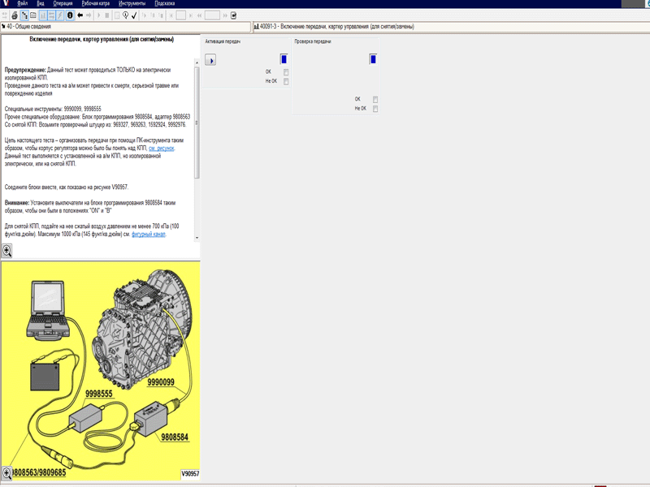Click the blue indicator under Проверка передачи
The width and height of the screenshot is (650, 487).
[x=373, y=58]
